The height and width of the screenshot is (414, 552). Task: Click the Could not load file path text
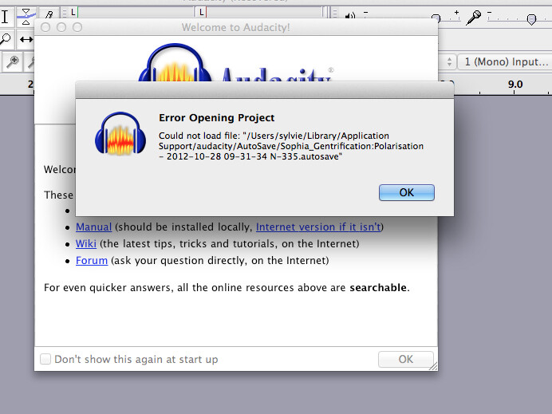[x=291, y=146]
